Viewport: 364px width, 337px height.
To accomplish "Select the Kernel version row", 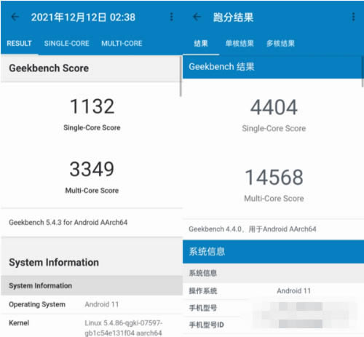I will [x=92, y=325].
